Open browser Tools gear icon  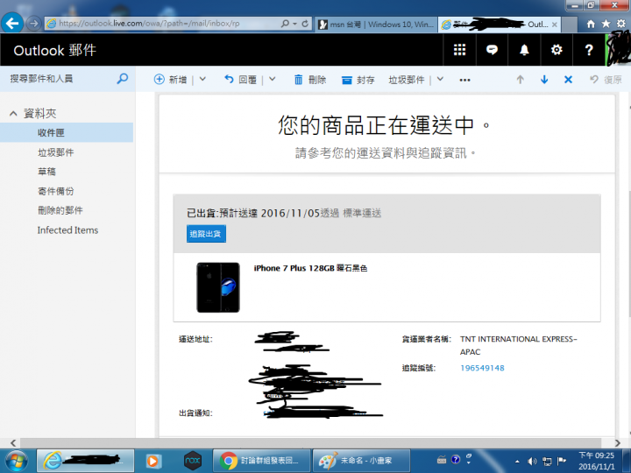(x=621, y=24)
